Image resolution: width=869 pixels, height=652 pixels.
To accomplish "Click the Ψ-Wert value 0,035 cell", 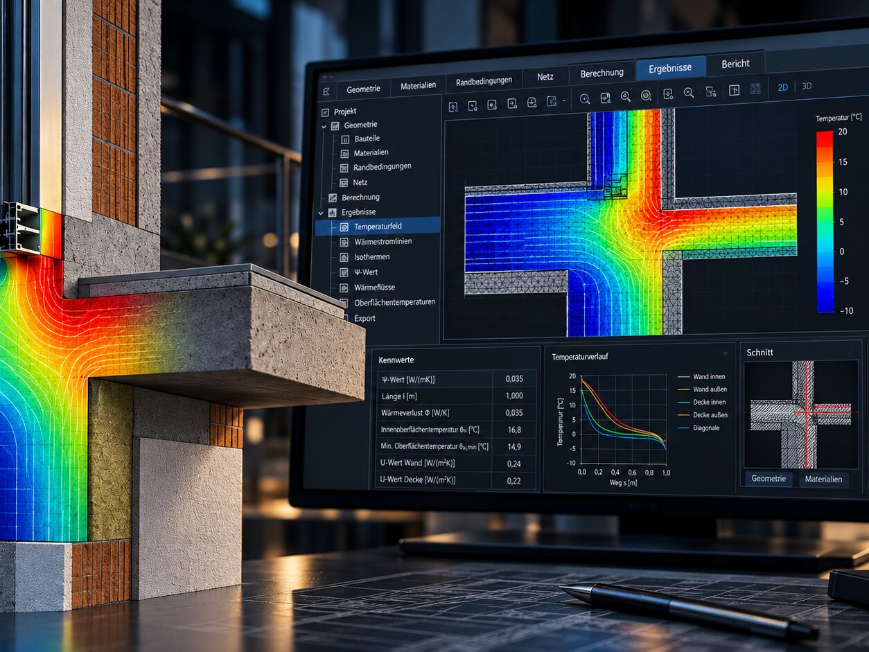I will click(514, 379).
